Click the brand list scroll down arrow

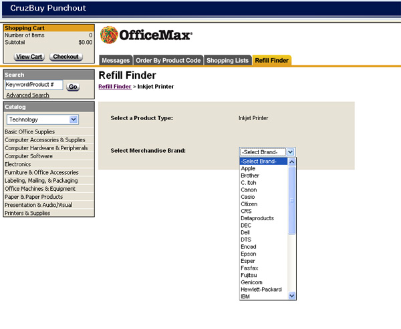292,296
